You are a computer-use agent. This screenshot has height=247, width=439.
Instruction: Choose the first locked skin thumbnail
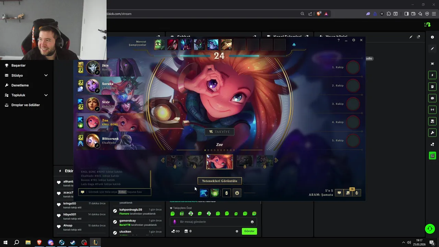[175, 161]
